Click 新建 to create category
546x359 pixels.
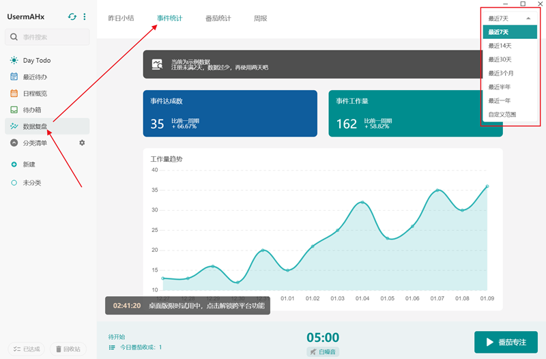(29, 164)
